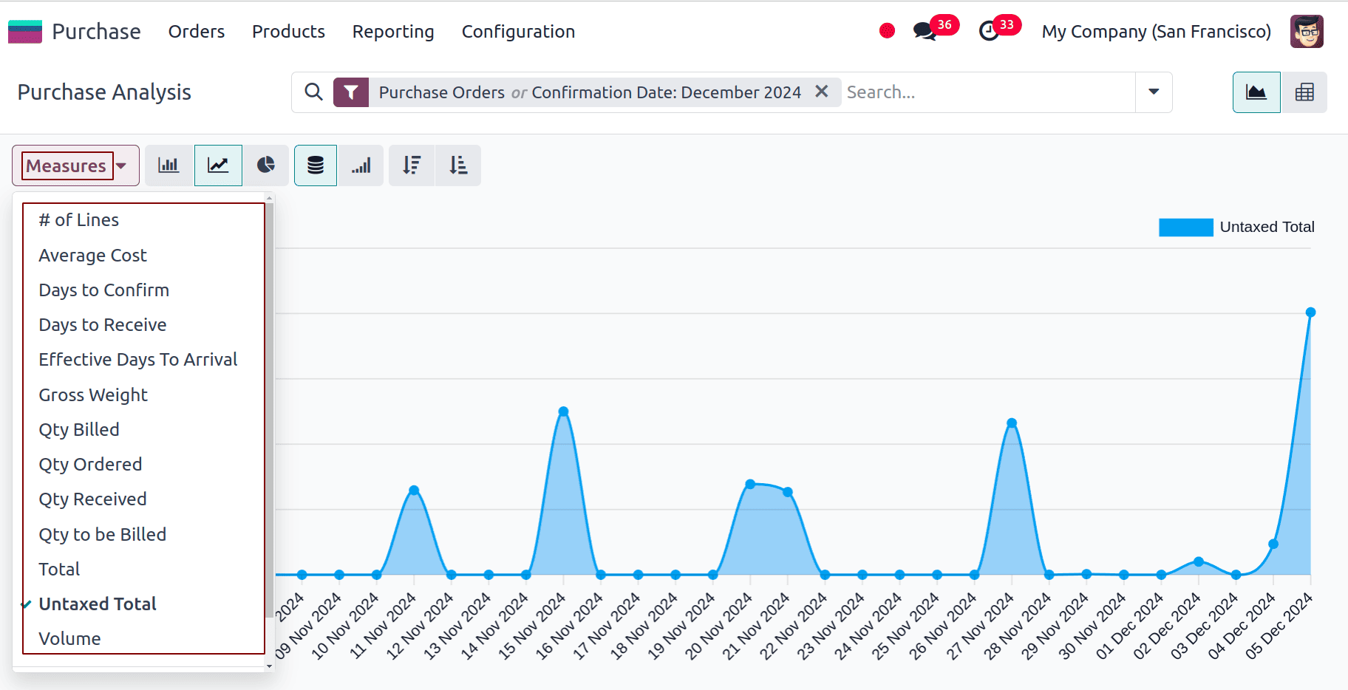This screenshot has width=1348, height=690.
Task: Click the 27 Nov 2024 peak data point
Action: 1012,423
